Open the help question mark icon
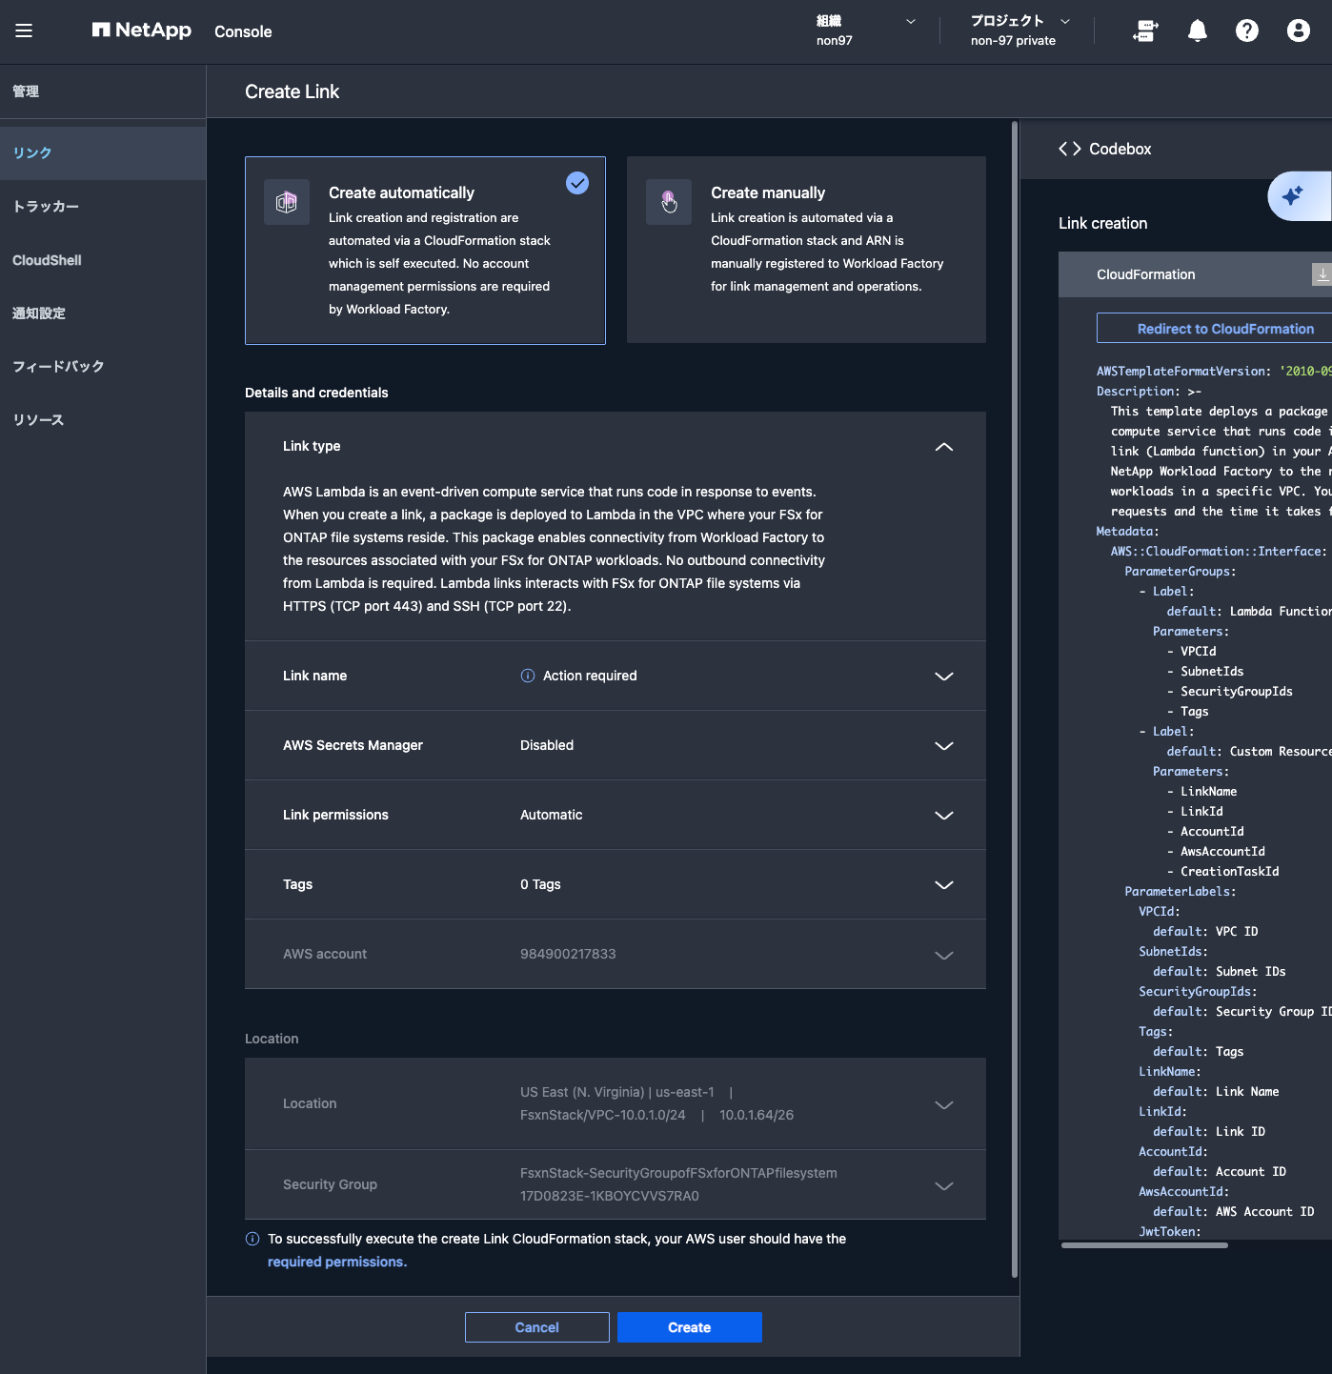The height and width of the screenshot is (1374, 1332). click(1247, 31)
